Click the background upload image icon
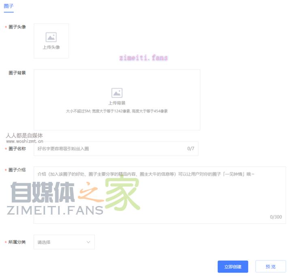 117,93
